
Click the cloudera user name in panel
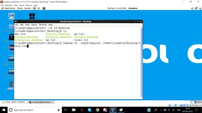pyautogui.click(x=133, y=8)
